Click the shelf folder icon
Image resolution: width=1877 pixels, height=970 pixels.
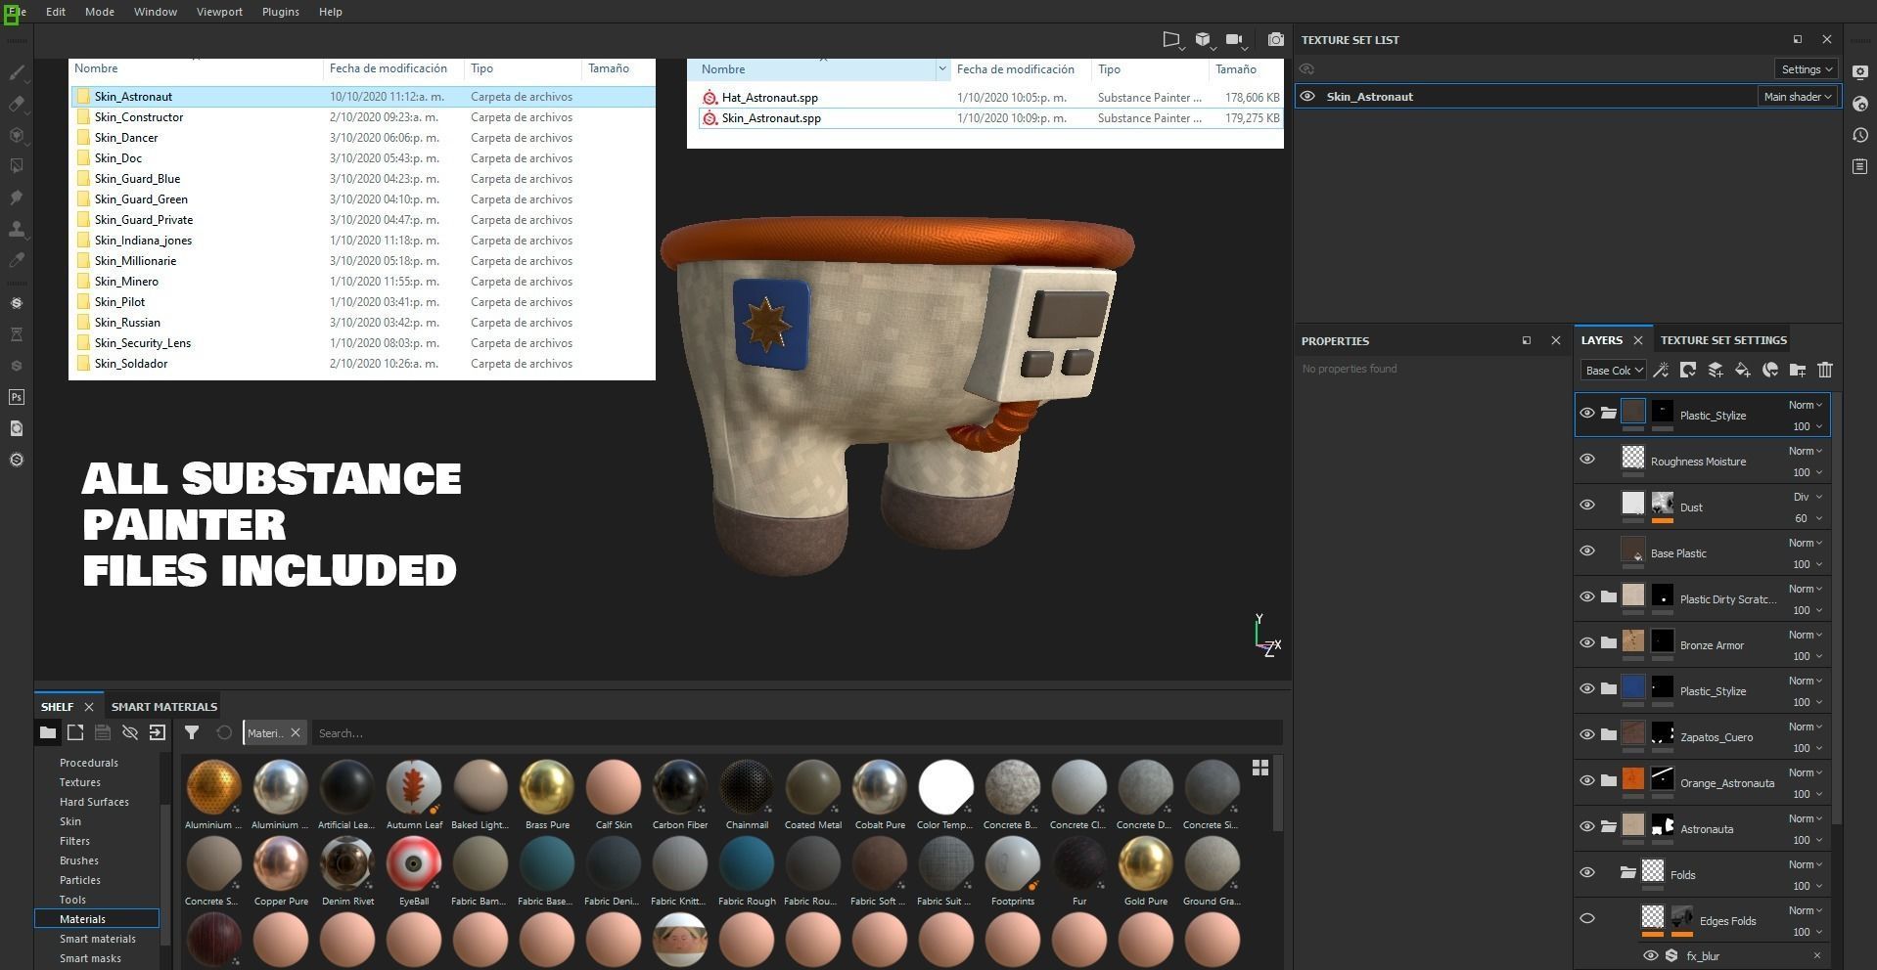point(48,732)
